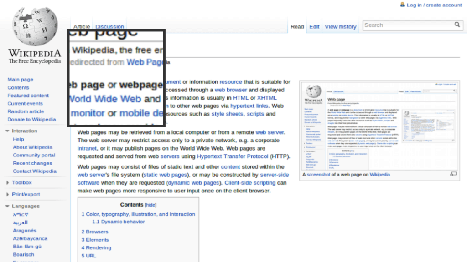
Task: Open the Log in / create account link
Action: coord(434,5)
